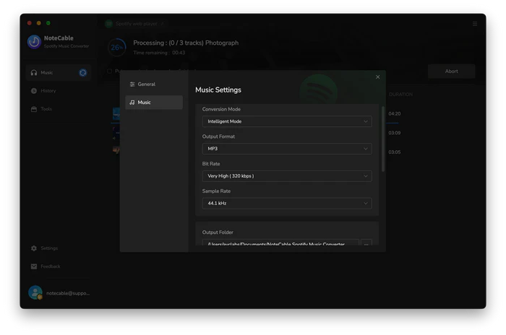This screenshot has height=335, width=506.
Task: Open the Conversion Mode dropdown
Action: click(x=287, y=121)
